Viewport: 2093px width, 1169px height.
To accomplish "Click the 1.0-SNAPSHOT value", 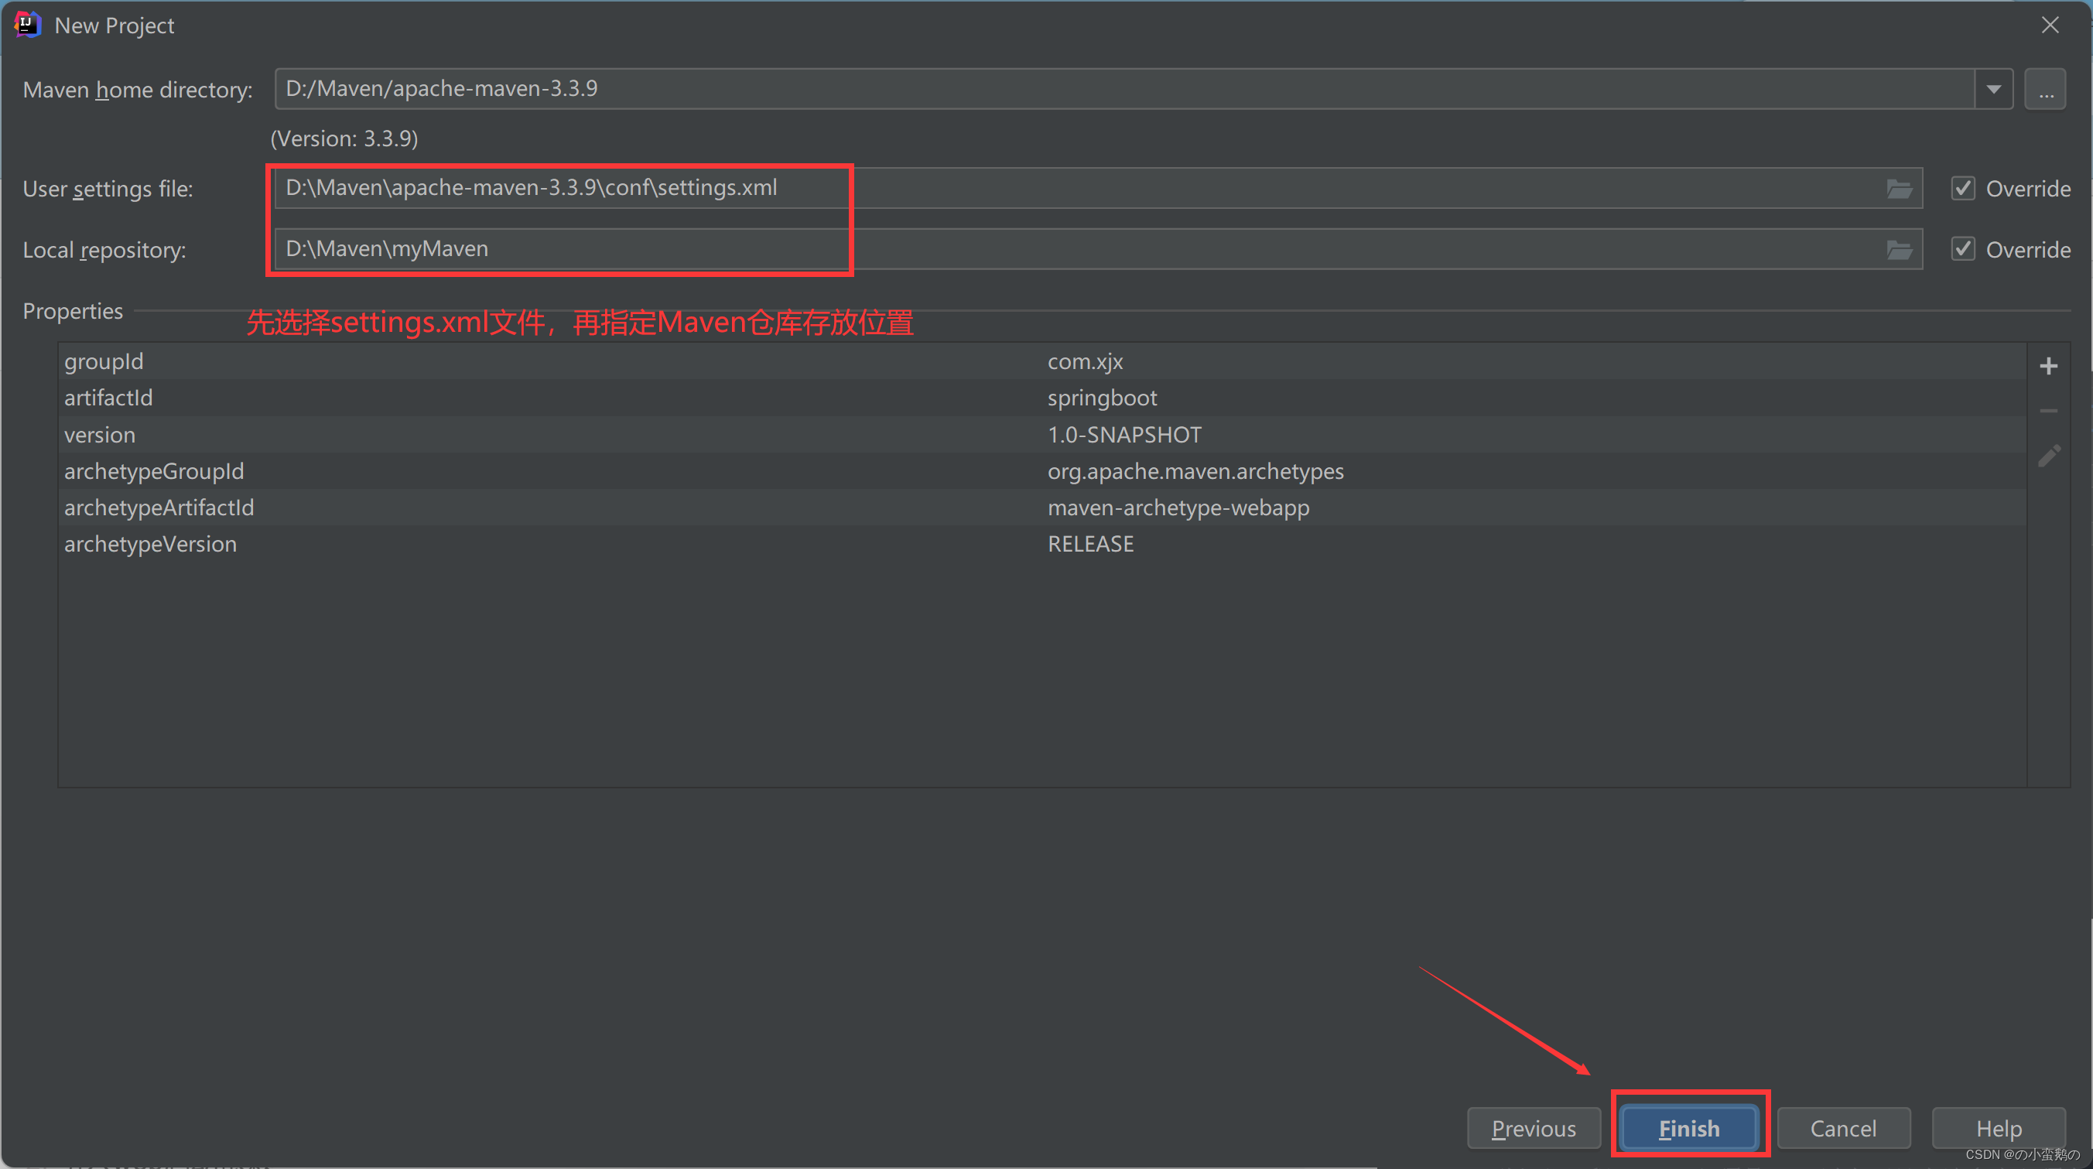I will [x=1123, y=435].
